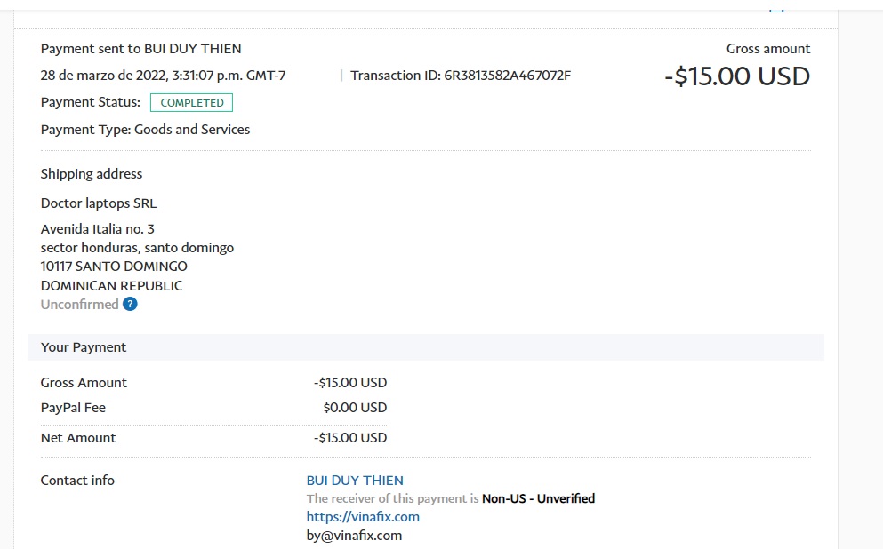This screenshot has height=549, width=883.
Task: Click the by@vinafix.com email address
Action: point(354,535)
